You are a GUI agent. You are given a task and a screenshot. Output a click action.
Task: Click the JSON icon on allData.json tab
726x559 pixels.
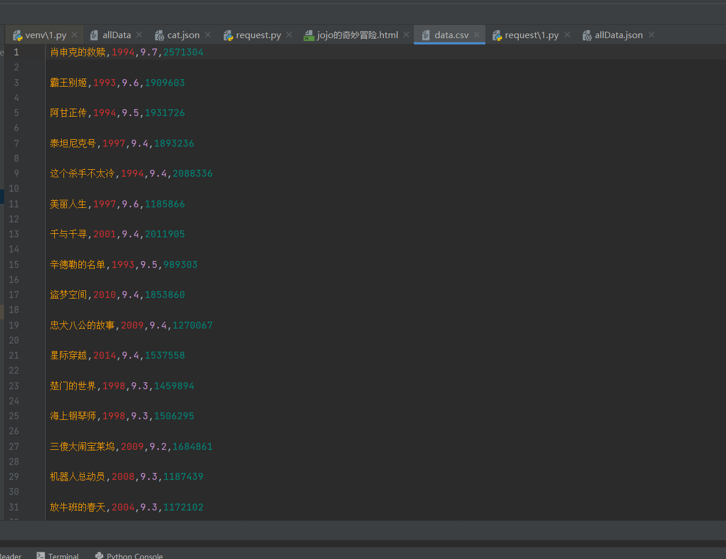tap(587, 35)
